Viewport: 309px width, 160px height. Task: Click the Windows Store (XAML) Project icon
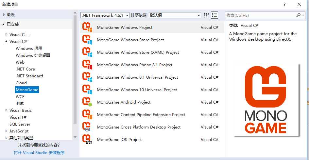pos(87,52)
